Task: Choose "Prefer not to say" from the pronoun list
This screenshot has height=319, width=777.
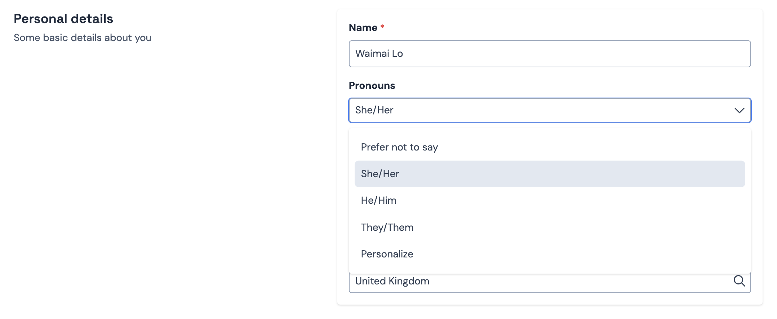Action: coord(399,147)
